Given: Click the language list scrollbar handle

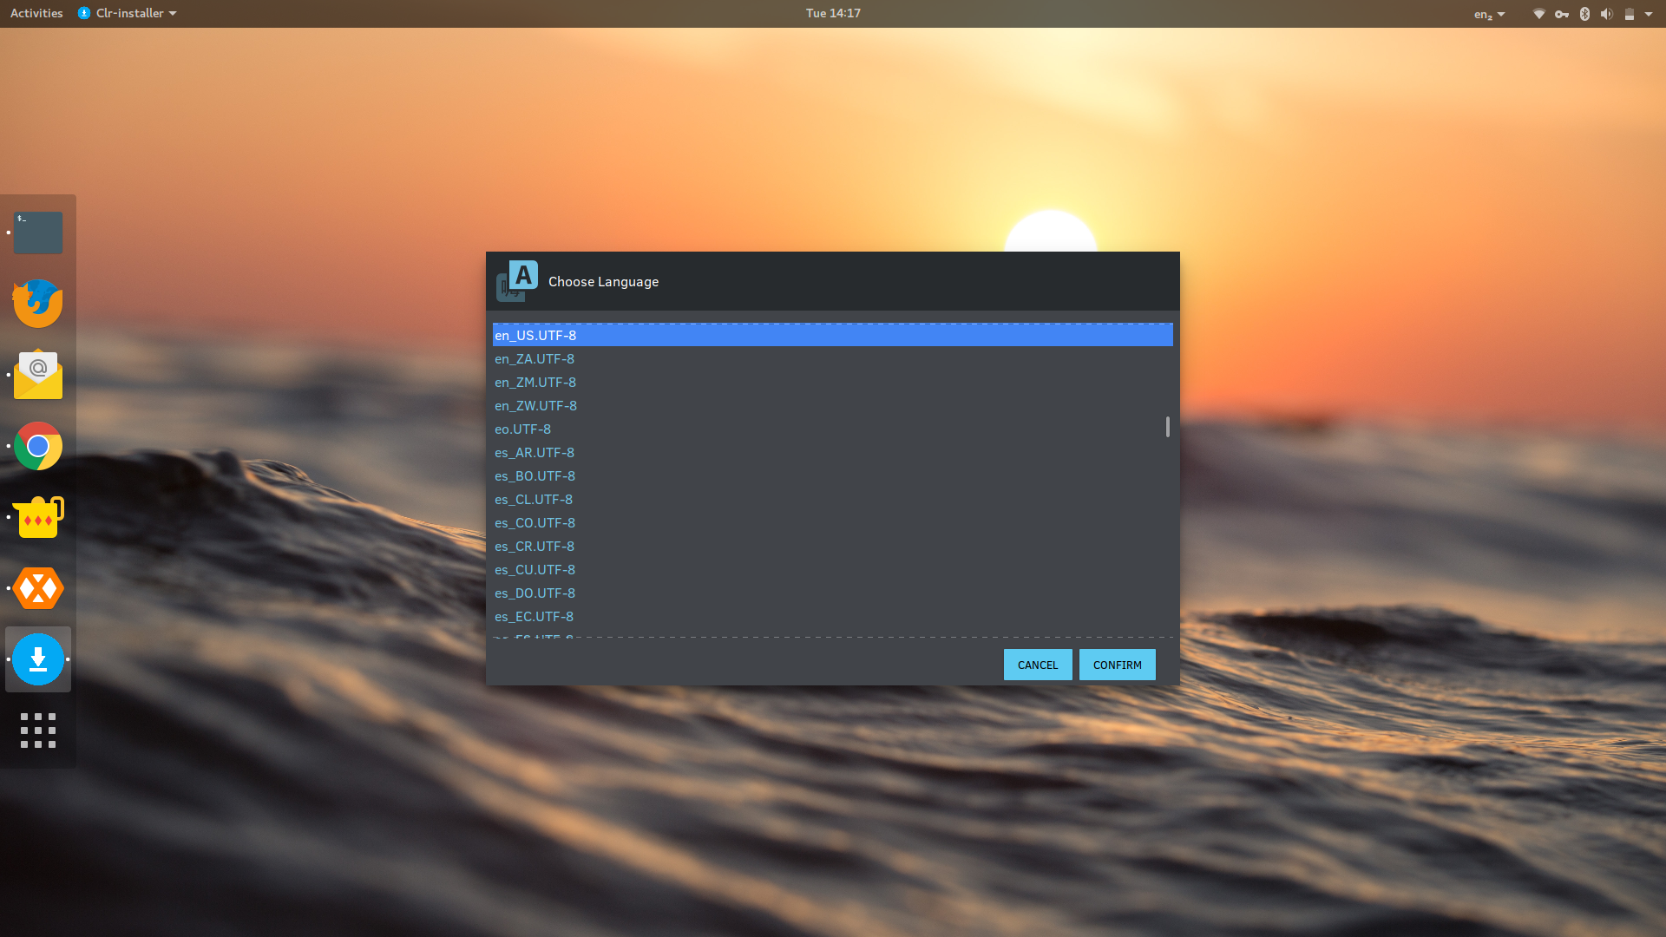Looking at the screenshot, I should pyautogui.click(x=1168, y=427).
